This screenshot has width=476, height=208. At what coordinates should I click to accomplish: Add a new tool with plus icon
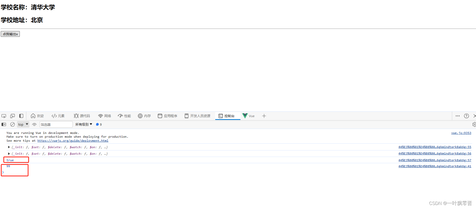pos(264,116)
